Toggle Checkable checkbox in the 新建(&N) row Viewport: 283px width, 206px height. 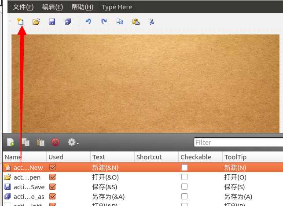[184, 167]
